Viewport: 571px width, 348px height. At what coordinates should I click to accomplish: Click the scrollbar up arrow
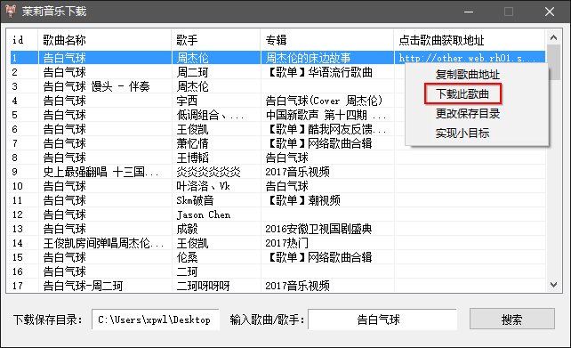tap(553, 37)
